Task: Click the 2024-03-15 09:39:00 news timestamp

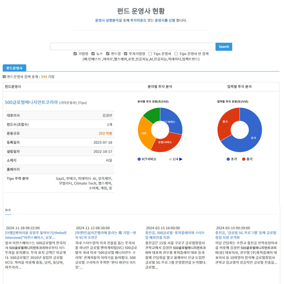Action: tap(233, 228)
